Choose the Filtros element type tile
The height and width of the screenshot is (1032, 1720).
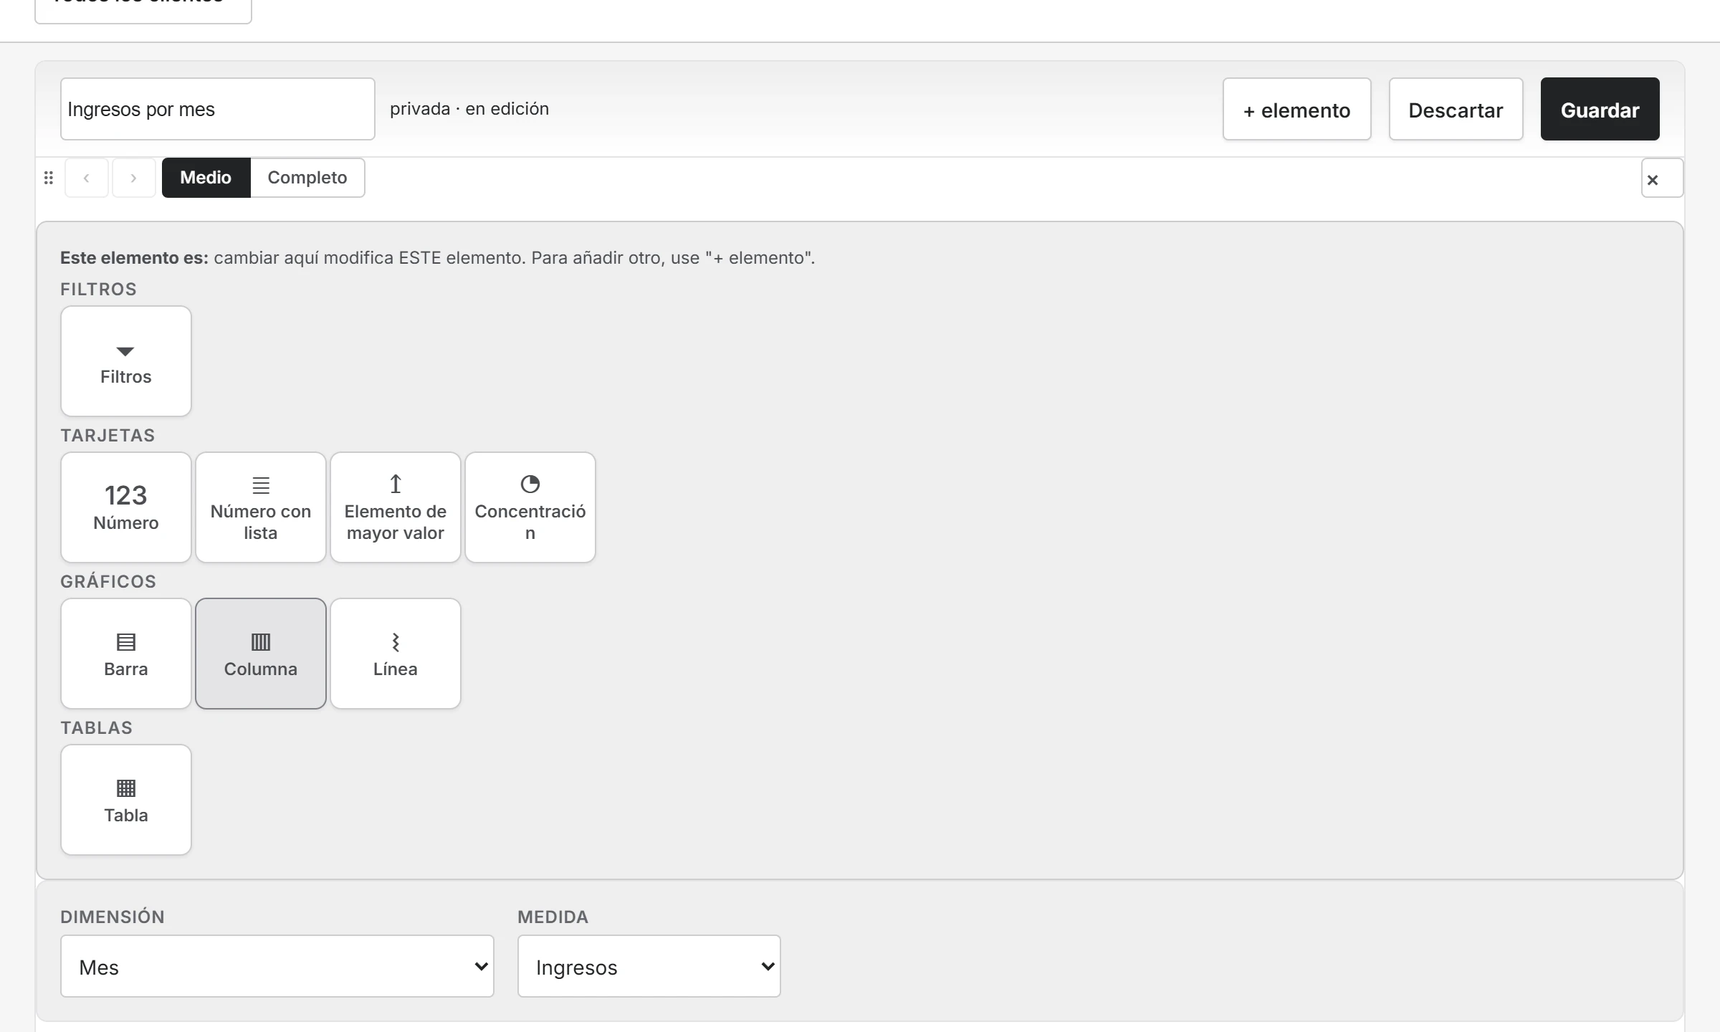click(126, 361)
